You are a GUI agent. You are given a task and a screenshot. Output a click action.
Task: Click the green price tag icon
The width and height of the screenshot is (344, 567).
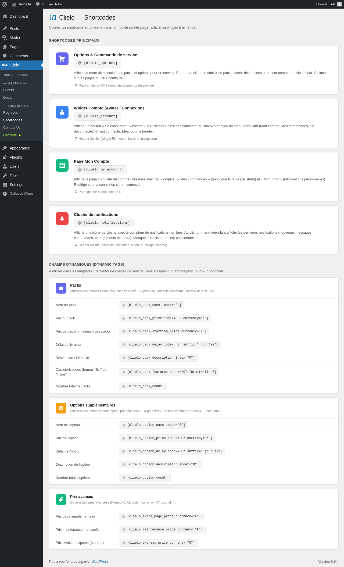tap(61, 500)
